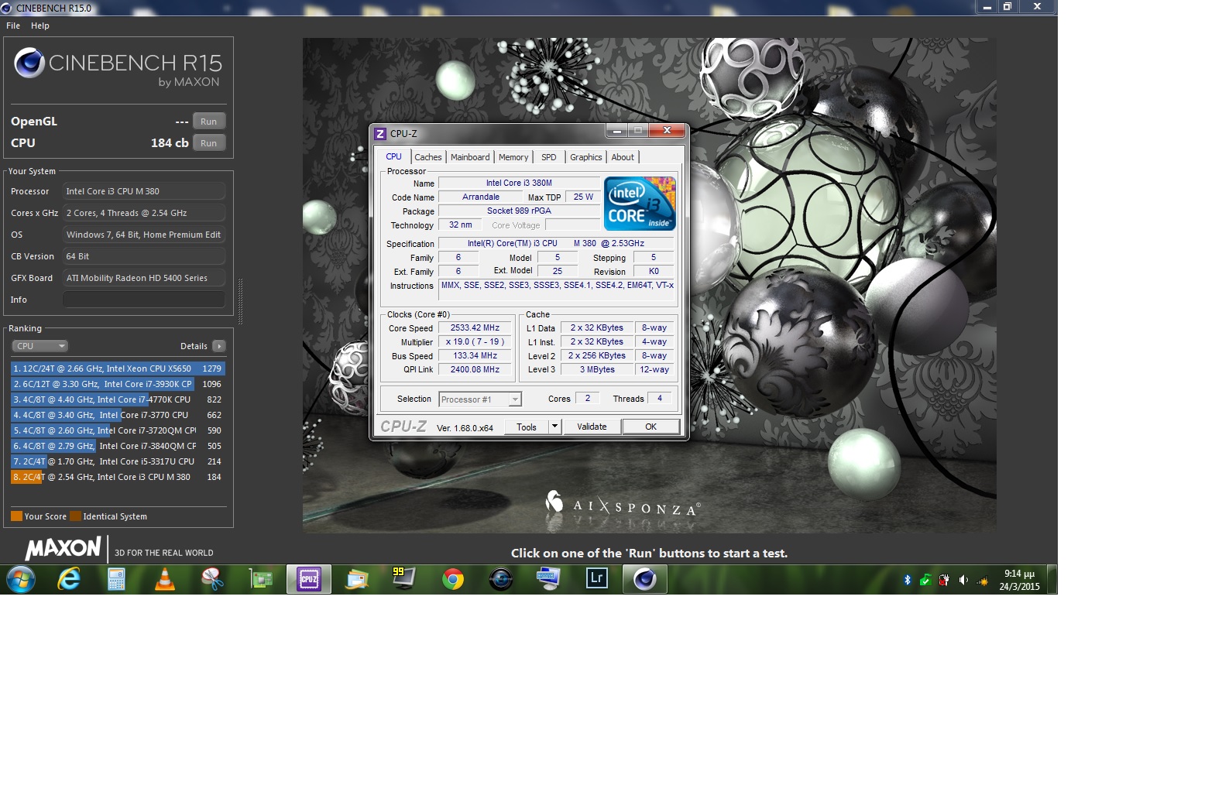The image size is (1222, 809).
Task: Open the Help menu in Cinebench
Action: (40, 26)
